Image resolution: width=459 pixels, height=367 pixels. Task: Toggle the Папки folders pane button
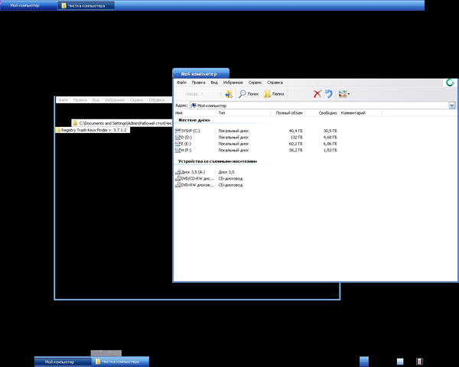click(274, 94)
